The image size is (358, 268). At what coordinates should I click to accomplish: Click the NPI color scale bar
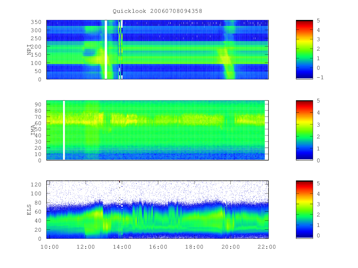coord(304,49)
